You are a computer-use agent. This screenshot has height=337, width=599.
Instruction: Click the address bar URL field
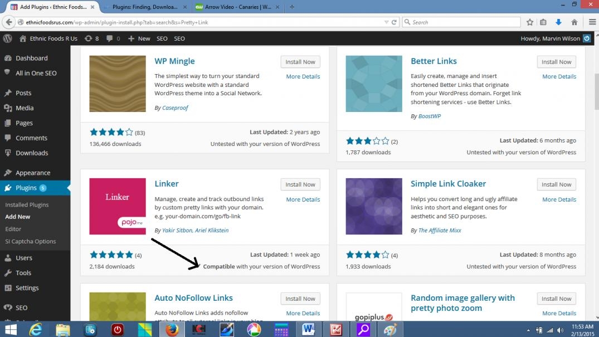pyautogui.click(x=202, y=22)
